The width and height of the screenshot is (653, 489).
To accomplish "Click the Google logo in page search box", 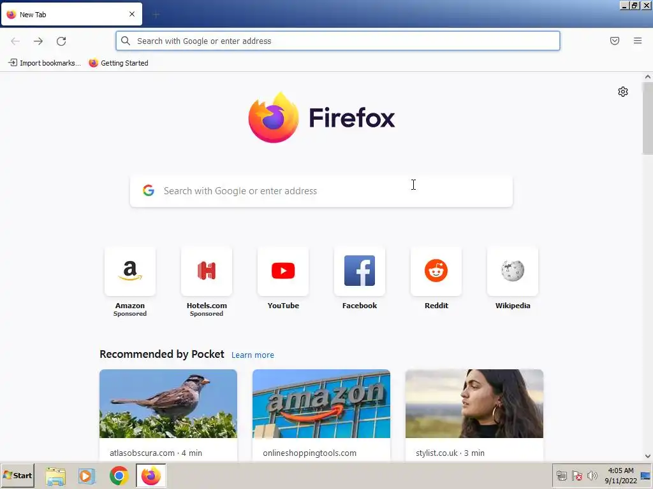I will (149, 190).
